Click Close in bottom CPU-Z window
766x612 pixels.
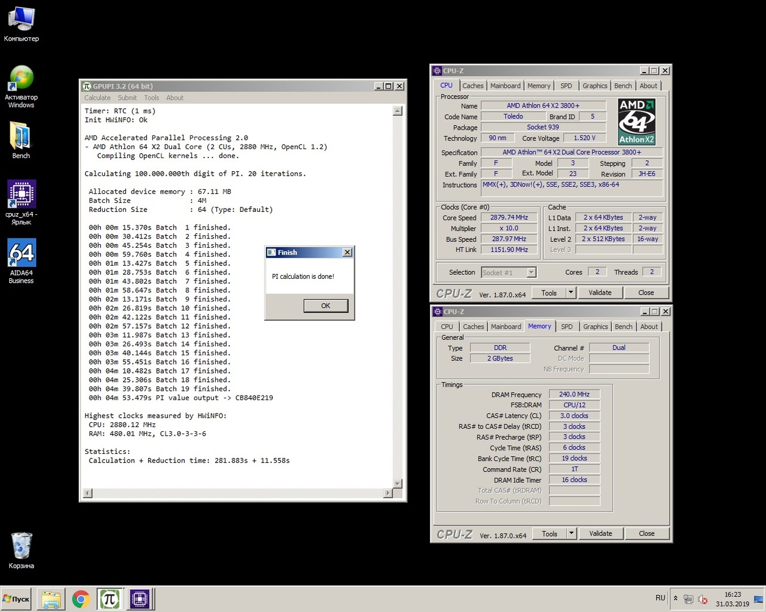coord(647,534)
